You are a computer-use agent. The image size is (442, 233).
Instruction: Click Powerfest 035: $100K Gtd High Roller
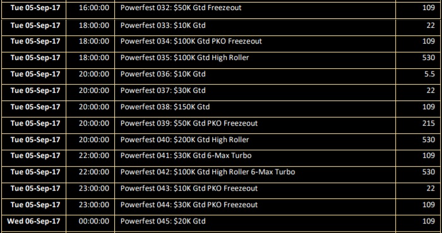click(184, 57)
